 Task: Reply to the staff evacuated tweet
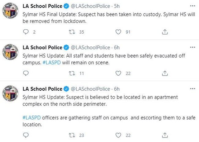26,73
